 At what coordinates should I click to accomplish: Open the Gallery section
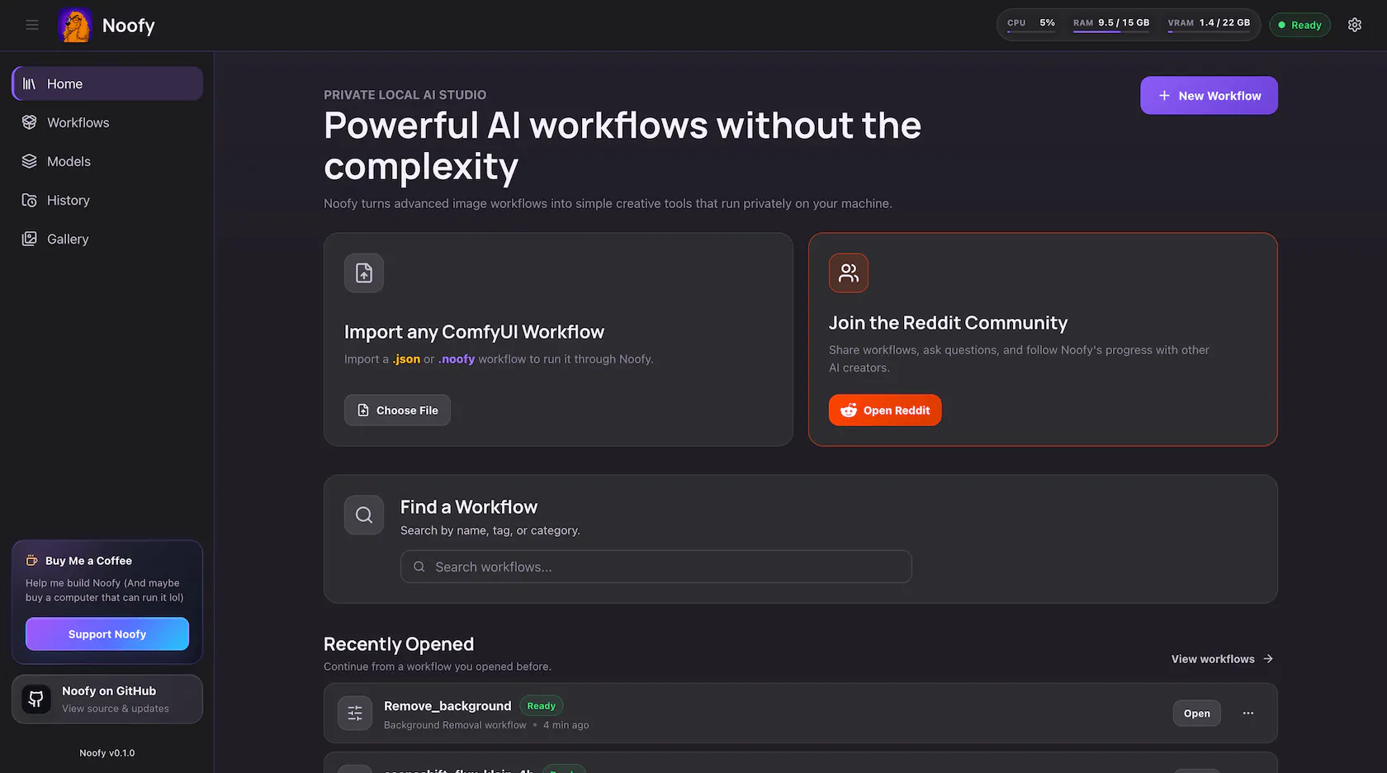[x=107, y=239]
